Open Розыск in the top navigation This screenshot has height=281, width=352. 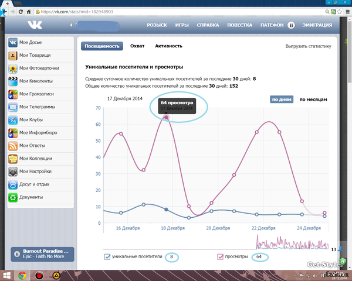[157, 25]
